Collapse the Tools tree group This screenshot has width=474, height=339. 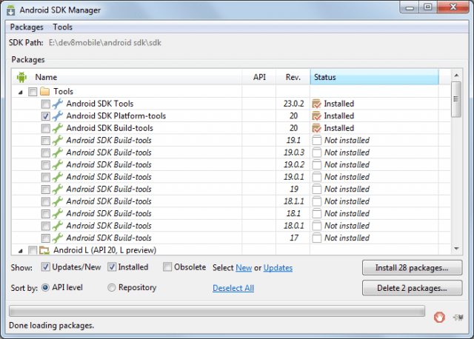pyautogui.click(x=20, y=92)
